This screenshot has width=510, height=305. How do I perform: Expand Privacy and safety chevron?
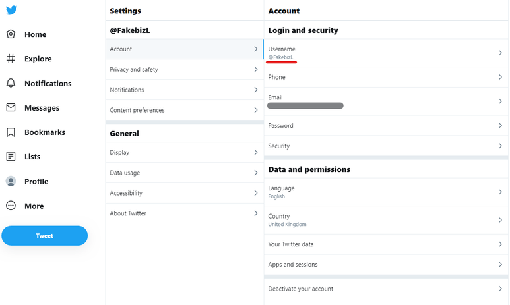click(256, 69)
